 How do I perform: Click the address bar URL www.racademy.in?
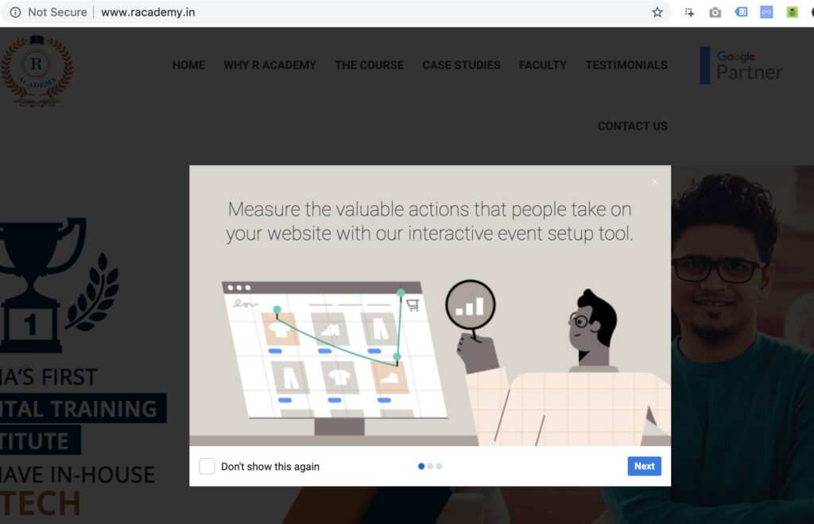click(x=148, y=13)
